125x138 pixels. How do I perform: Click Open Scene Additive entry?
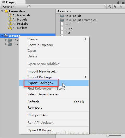[x=54, y=64]
